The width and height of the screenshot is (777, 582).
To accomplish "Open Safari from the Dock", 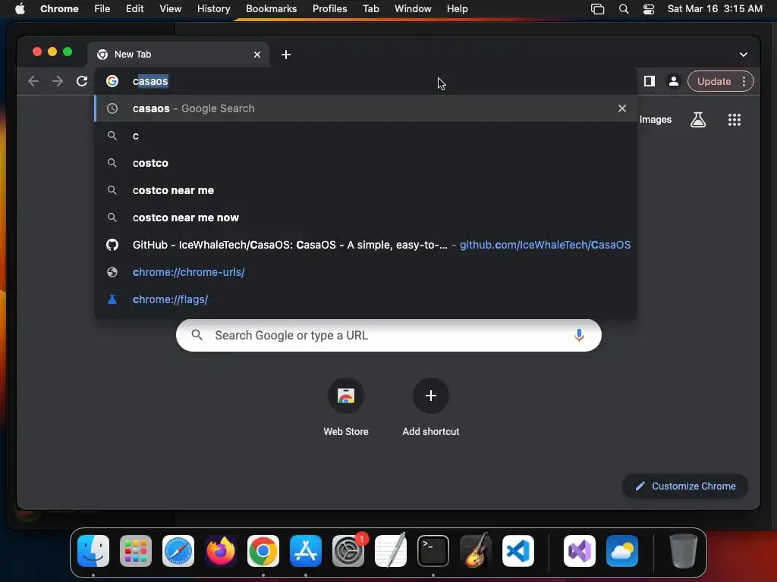I will (178, 551).
